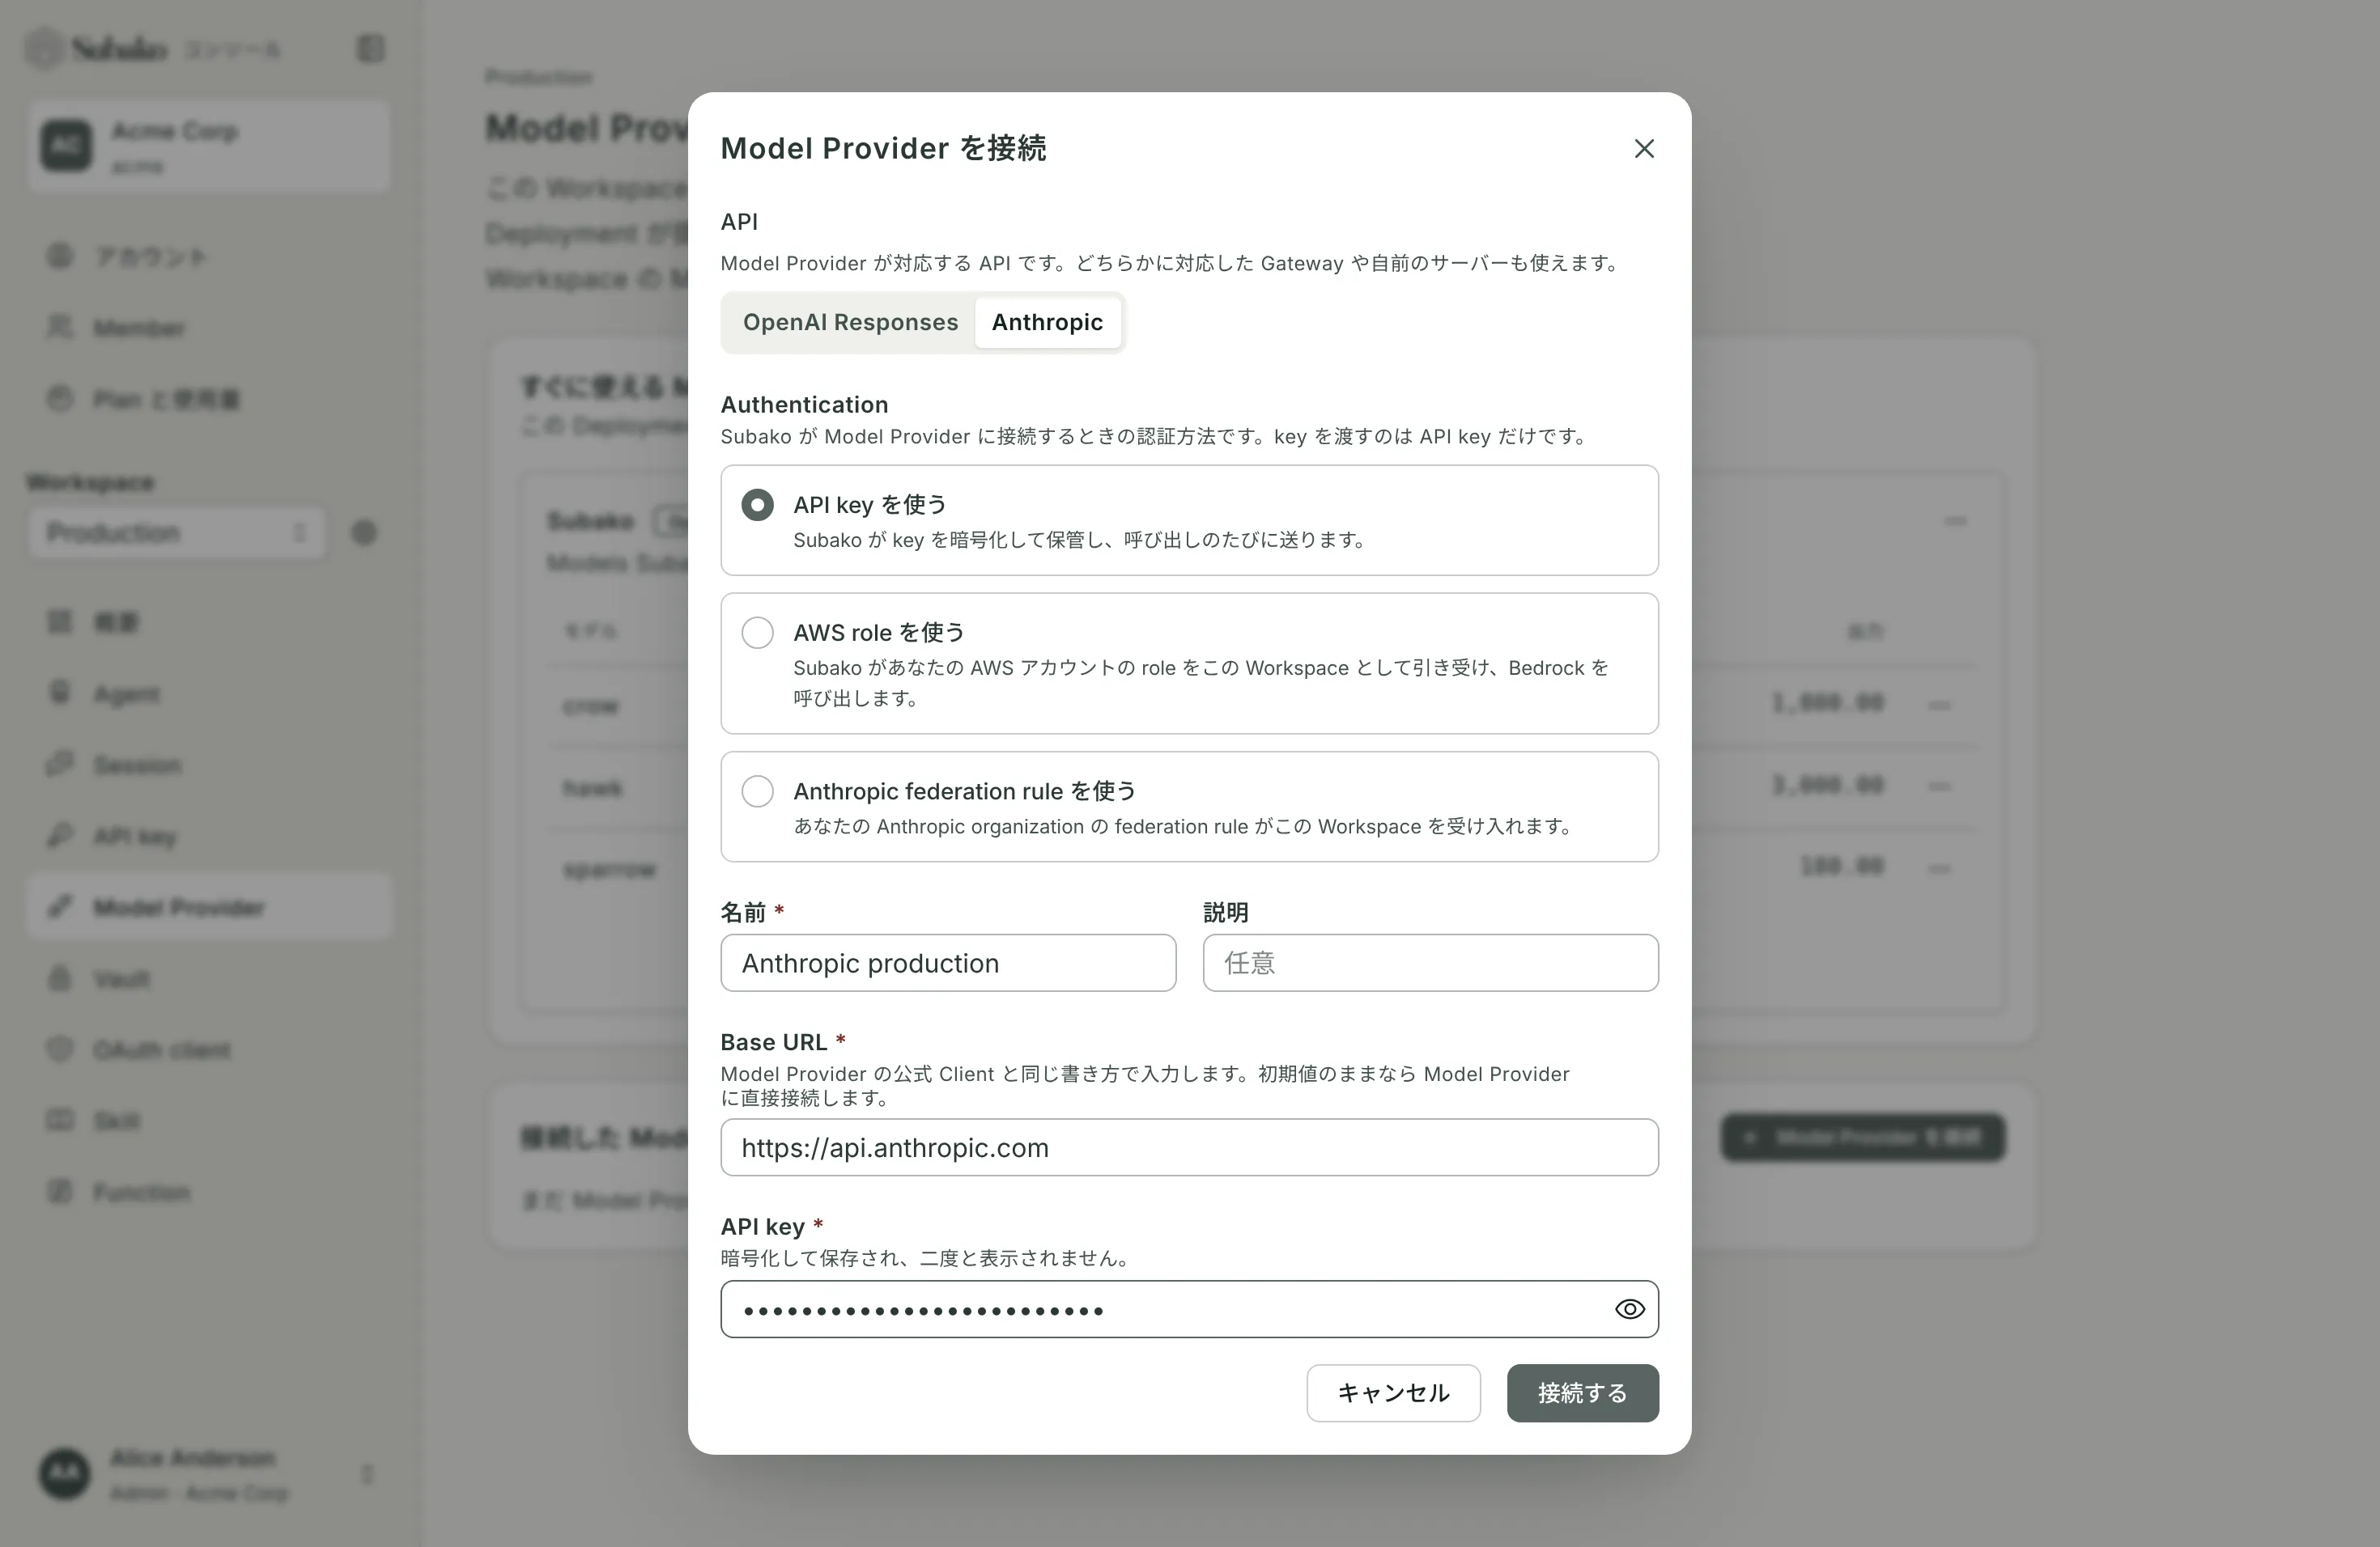
Task: Click the 名前 field containing Anthropic production
Action: (x=948, y=964)
